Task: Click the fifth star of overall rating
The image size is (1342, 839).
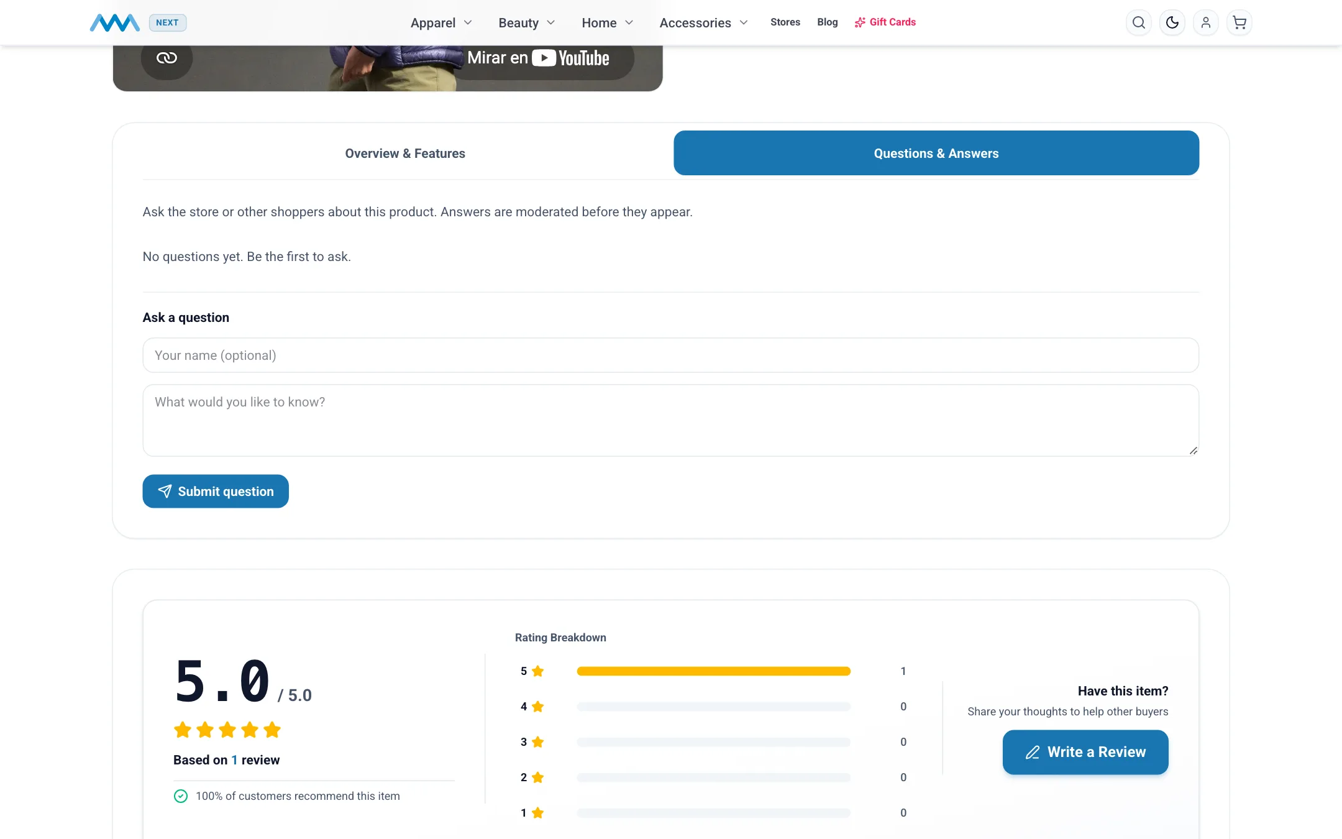Action: (272, 730)
